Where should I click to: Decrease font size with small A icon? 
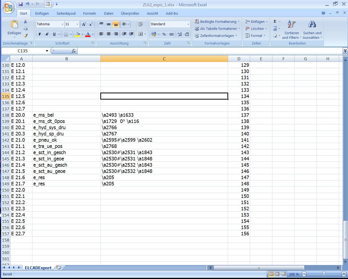coord(91,24)
